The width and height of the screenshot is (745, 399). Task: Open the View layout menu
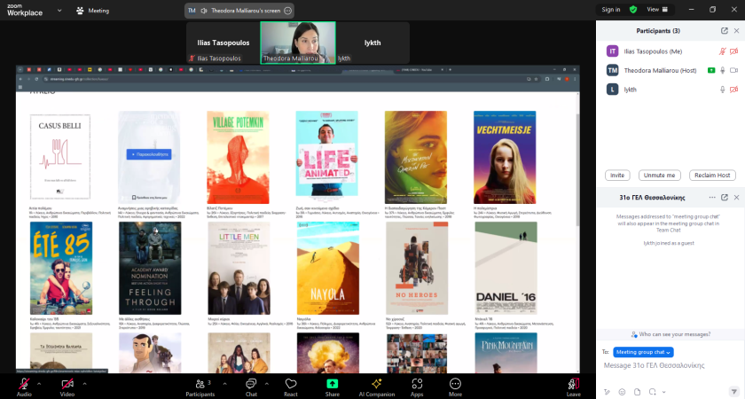pyautogui.click(x=657, y=10)
